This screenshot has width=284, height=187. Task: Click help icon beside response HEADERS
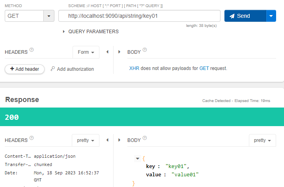[x=32, y=138]
